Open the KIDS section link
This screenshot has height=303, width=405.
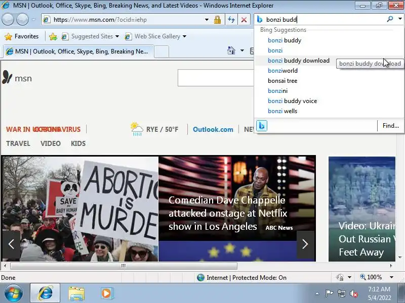coord(78,143)
